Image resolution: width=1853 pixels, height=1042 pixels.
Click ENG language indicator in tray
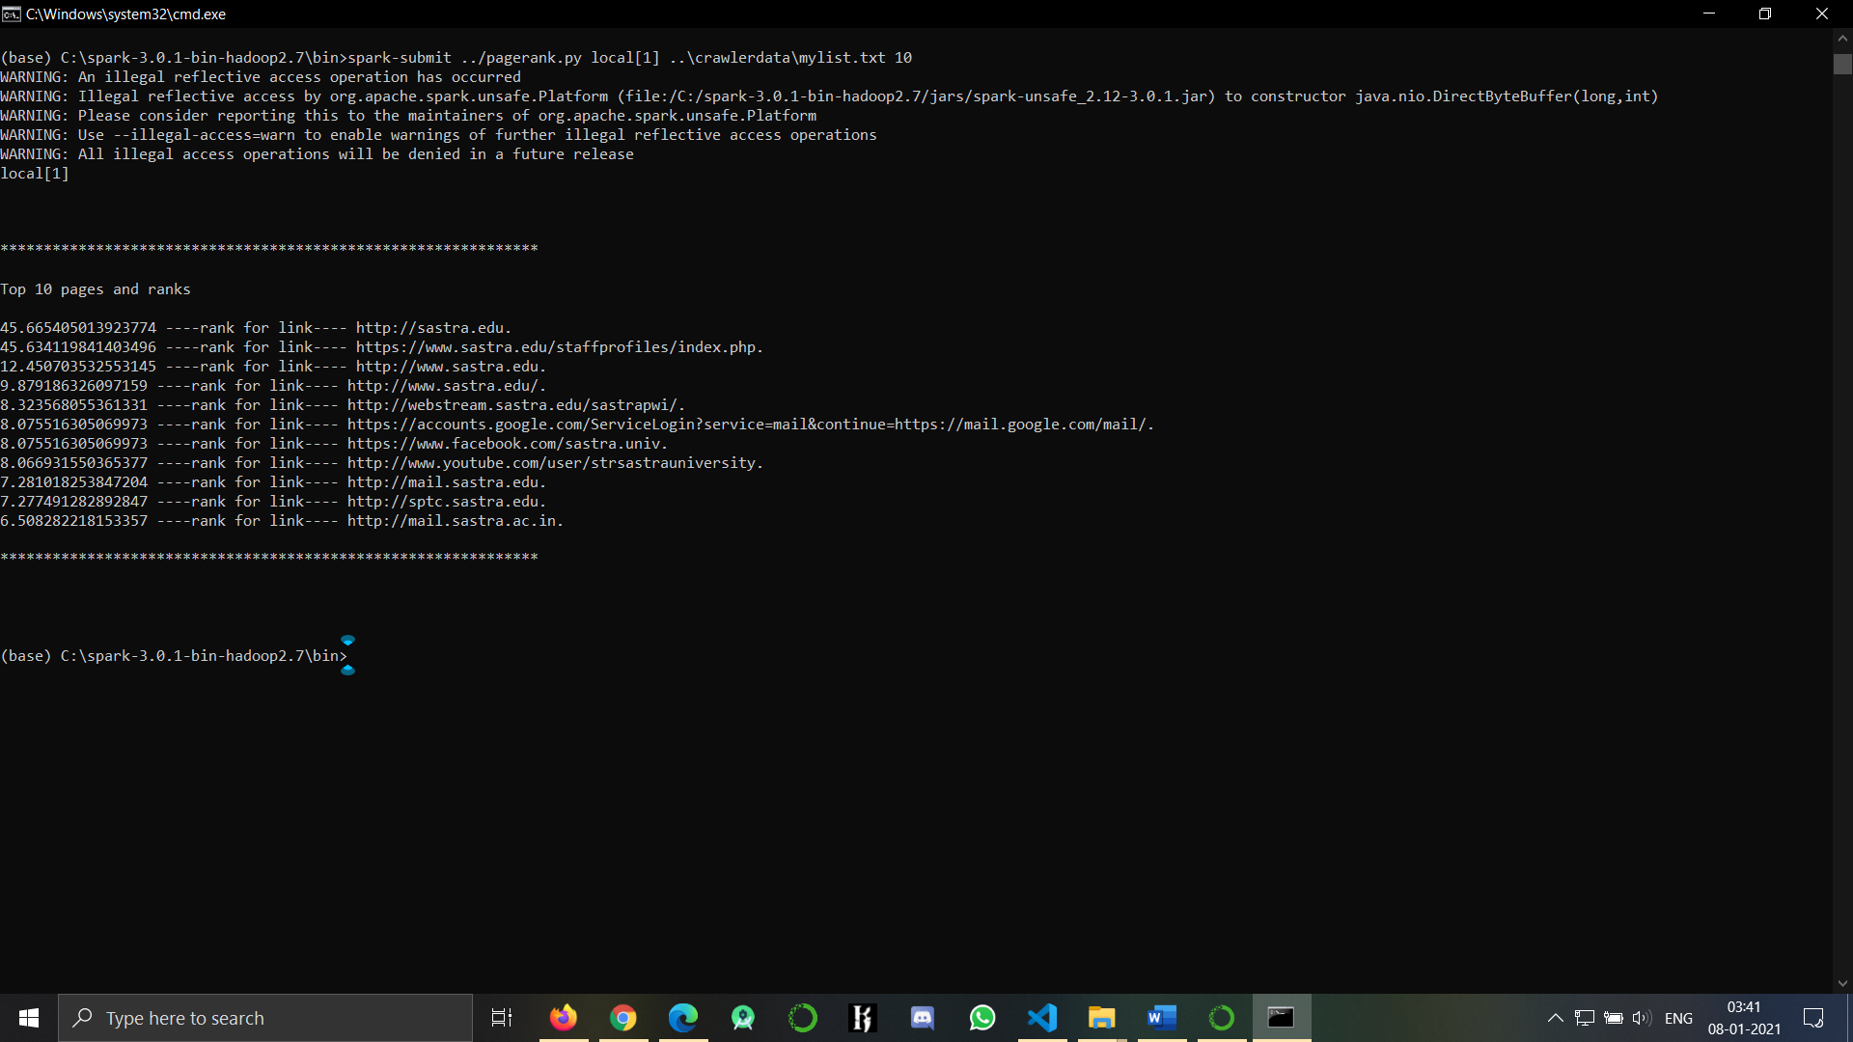coord(1680,1018)
